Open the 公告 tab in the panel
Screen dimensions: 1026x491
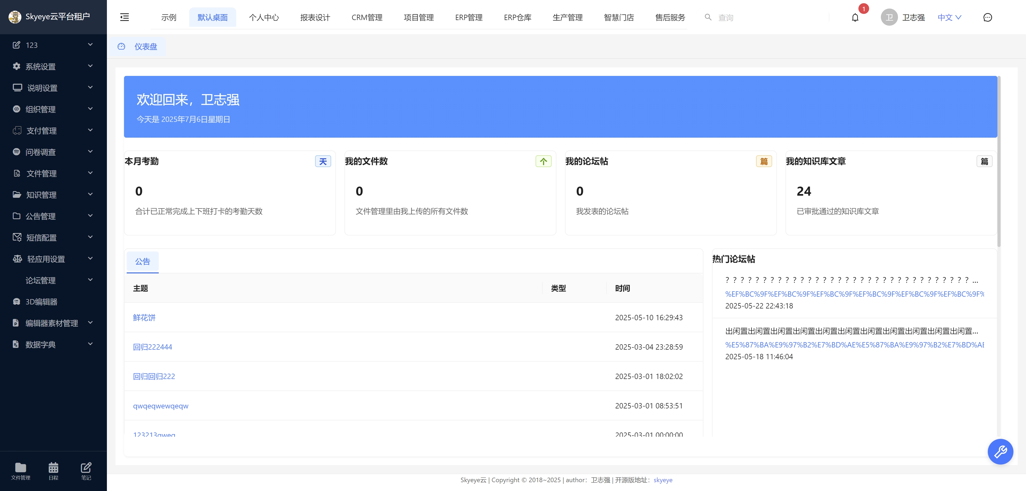[143, 262]
